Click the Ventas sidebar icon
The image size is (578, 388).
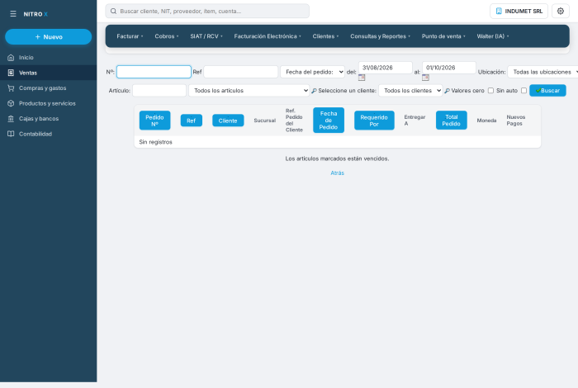11,73
